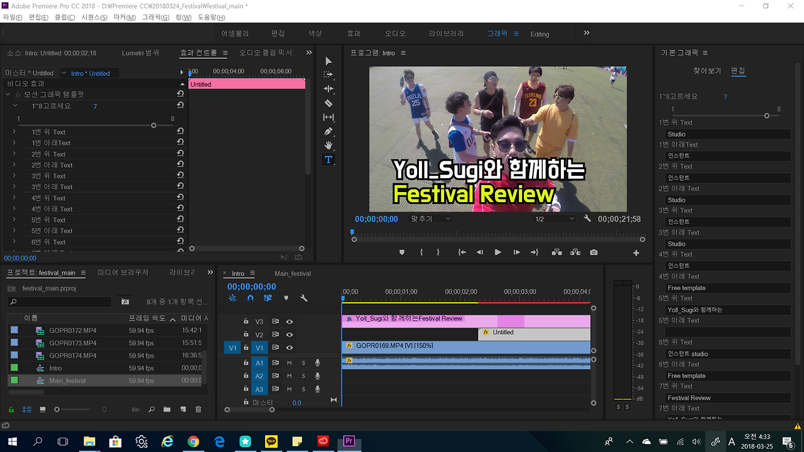Image resolution: width=804 pixels, height=452 pixels.
Task: Select the Type tool
Action: (x=329, y=160)
